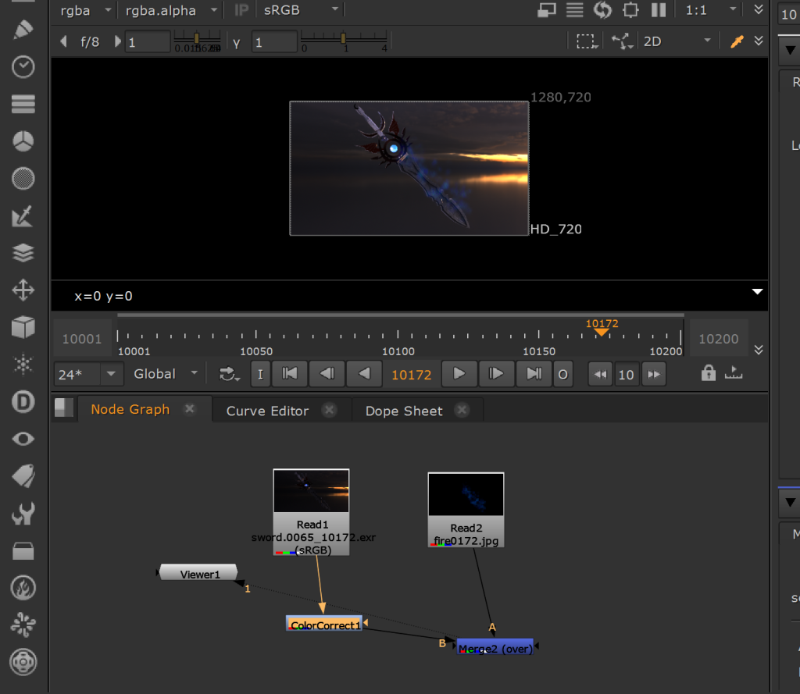The height and width of the screenshot is (694, 800).
Task: Adjust the gain slider handle
Action: pyautogui.click(x=196, y=38)
